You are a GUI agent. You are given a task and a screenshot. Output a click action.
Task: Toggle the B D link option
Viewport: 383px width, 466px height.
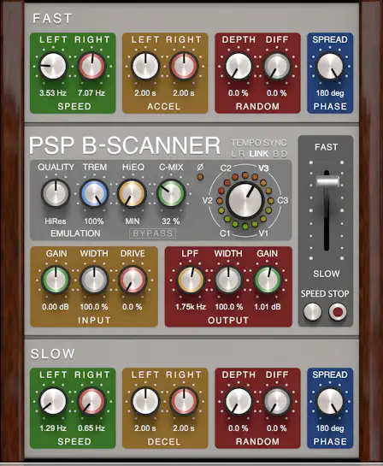(280, 154)
